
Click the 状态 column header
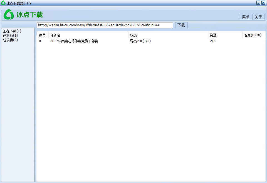point(133,35)
